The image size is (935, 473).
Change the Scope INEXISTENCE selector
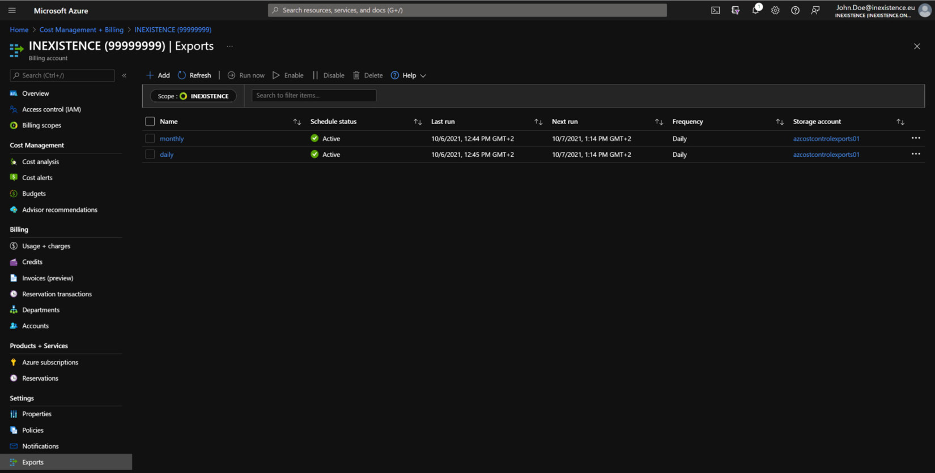(x=193, y=96)
